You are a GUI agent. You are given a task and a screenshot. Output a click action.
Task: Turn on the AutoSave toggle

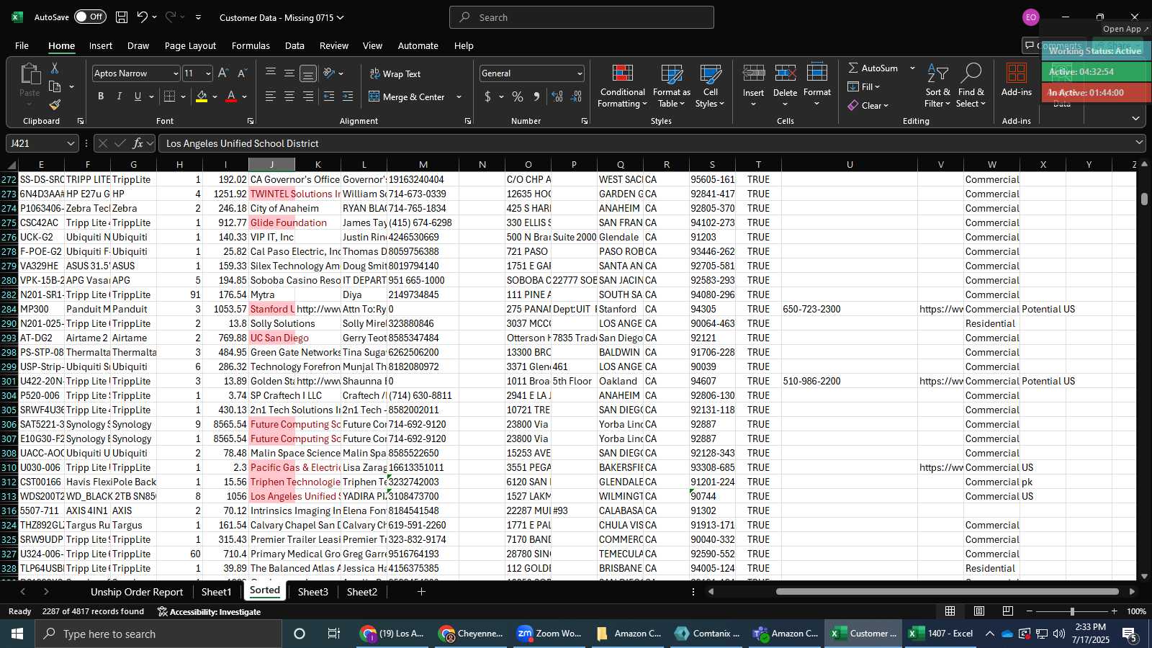tap(90, 17)
